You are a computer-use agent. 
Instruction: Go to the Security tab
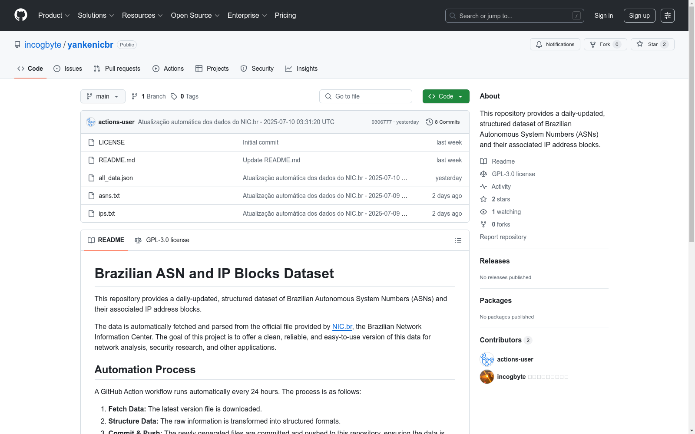[x=257, y=69]
